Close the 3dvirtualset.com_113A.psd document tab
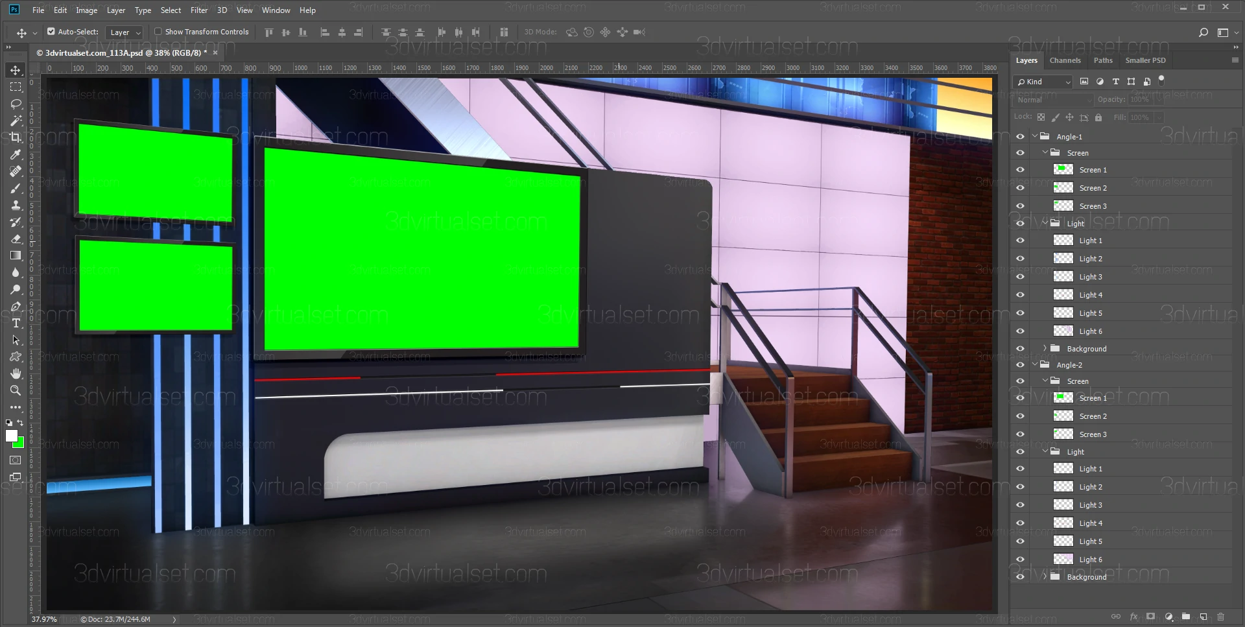The width and height of the screenshot is (1245, 627). click(x=216, y=53)
